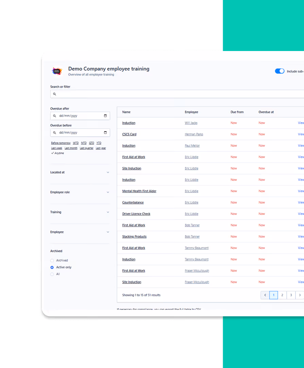304x368 pixels.
Task: Expand the Employee filter section
Action: point(80,232)
